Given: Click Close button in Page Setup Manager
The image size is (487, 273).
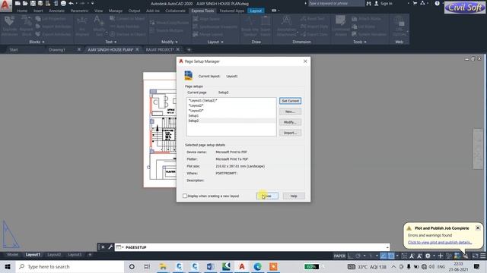Looking at the screenshot, I should pos(267,196).
